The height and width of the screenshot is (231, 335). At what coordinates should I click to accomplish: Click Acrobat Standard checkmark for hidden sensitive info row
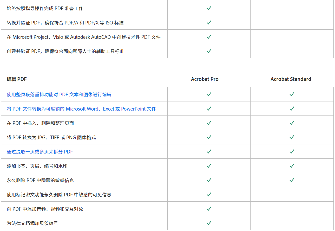coord(292,180)
